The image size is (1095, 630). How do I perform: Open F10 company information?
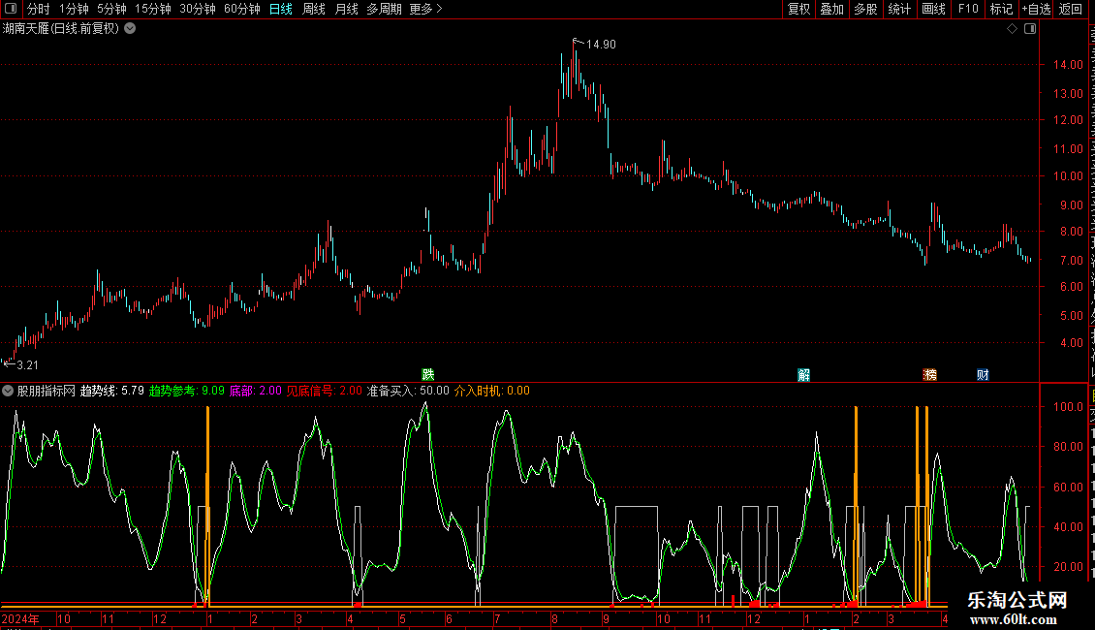(968, 9)
